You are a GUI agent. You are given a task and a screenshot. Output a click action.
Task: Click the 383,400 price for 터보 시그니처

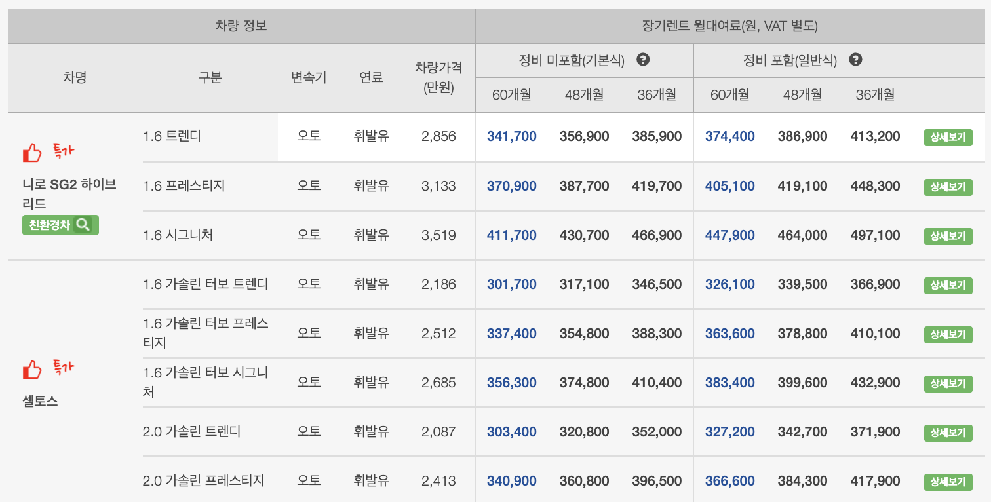click(729, 383)
